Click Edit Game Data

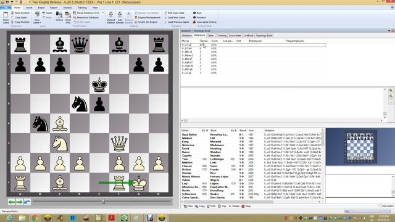(174, 13)
